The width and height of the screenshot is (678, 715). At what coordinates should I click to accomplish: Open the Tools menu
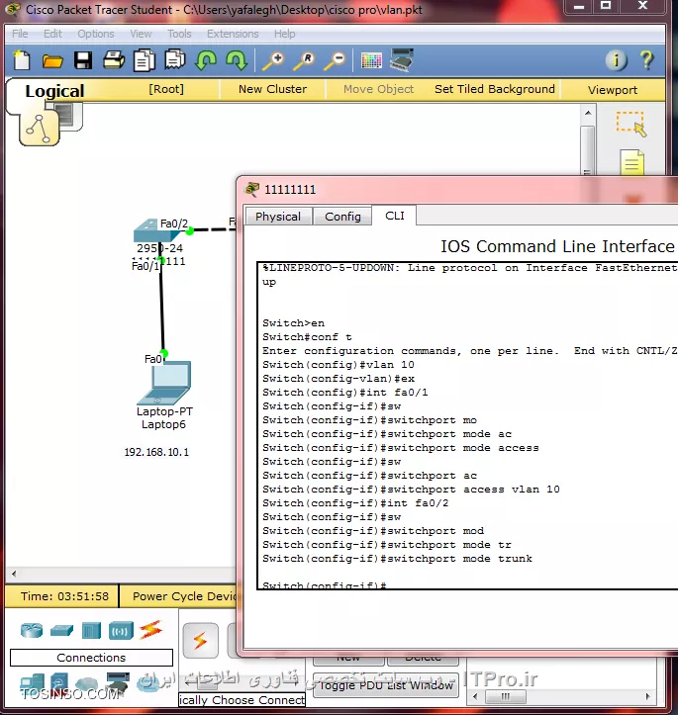pos(179,34)
